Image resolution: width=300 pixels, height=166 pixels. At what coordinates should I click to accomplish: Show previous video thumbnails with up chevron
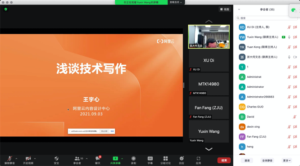click(x=209, y=22)
